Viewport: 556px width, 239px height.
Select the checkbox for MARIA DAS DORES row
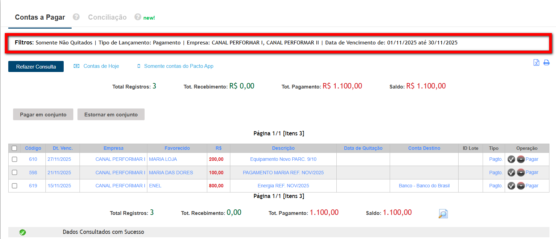14,172
